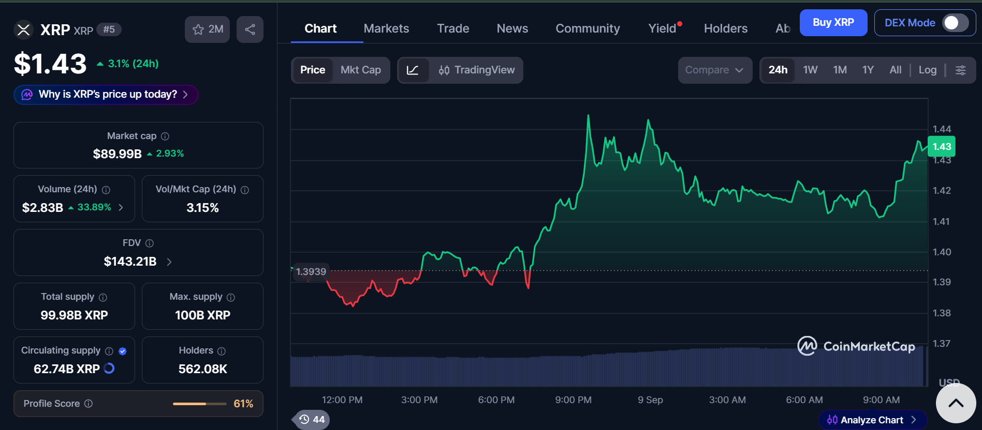
Task: Click the 100B XRP max supply value
Action: coord(202,315)
